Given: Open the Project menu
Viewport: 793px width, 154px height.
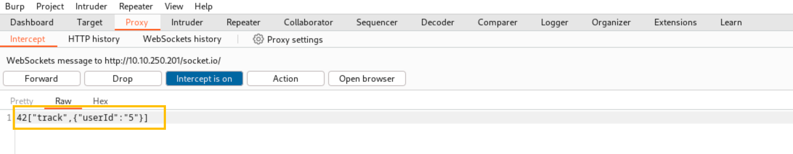Looking at the screenshot, I should (x=50, y=7).
